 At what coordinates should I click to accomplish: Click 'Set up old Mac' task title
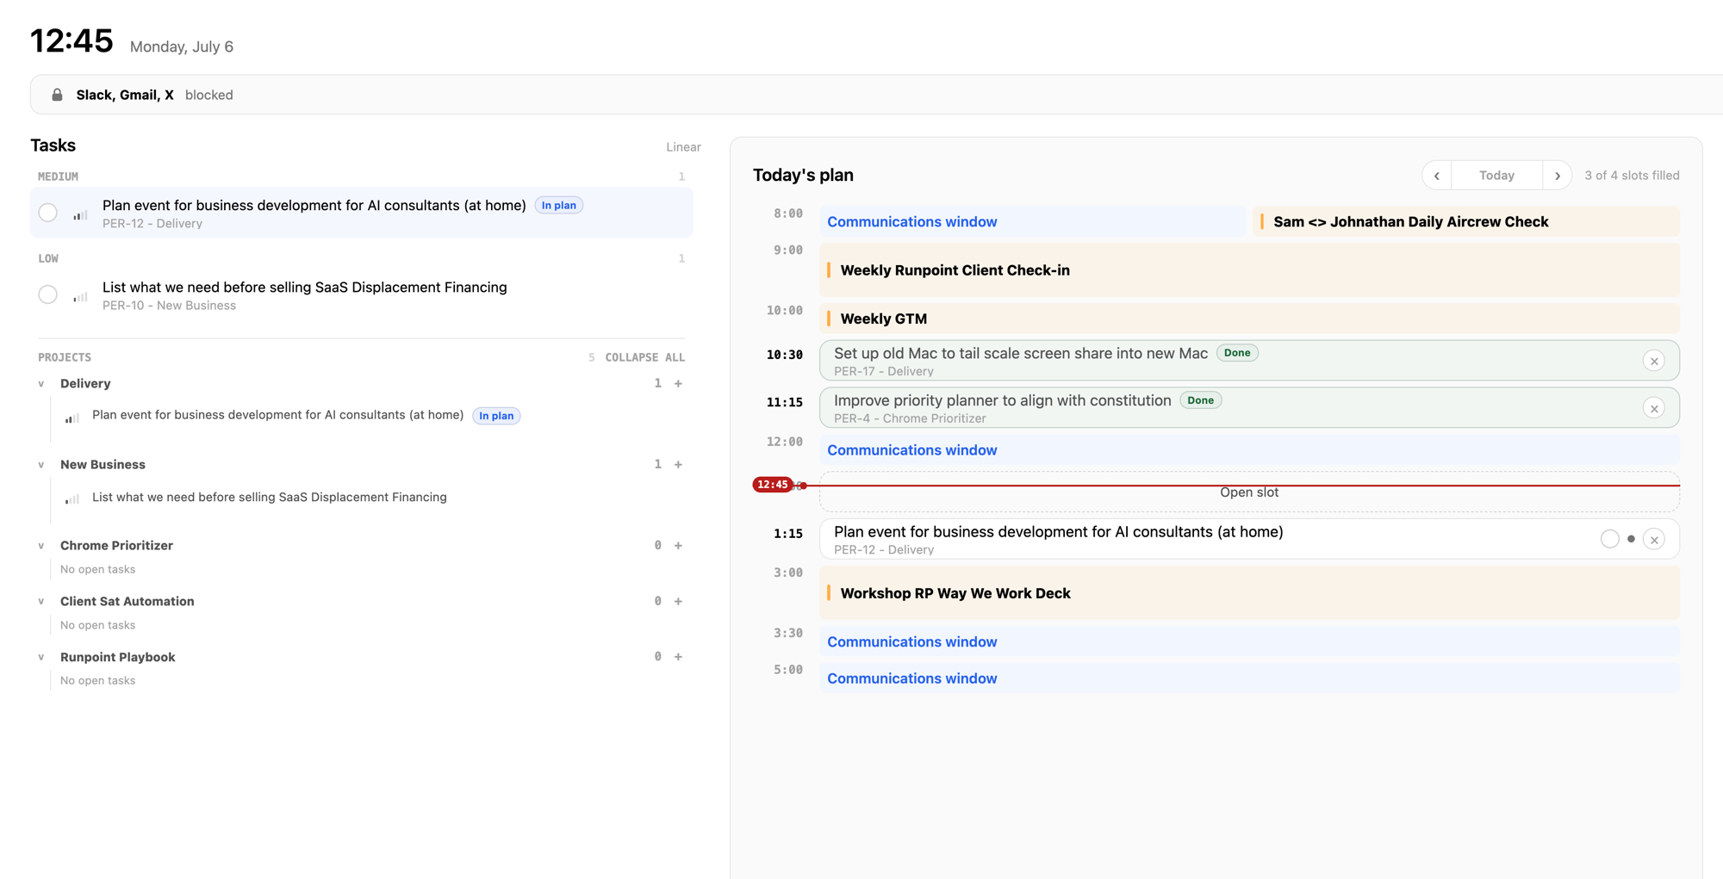tap(1021, 353)
